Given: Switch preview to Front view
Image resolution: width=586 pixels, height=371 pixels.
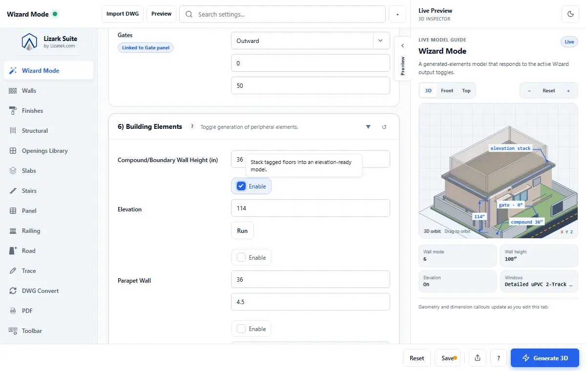Looking at the screenshot, I should (x=447, y=91).
